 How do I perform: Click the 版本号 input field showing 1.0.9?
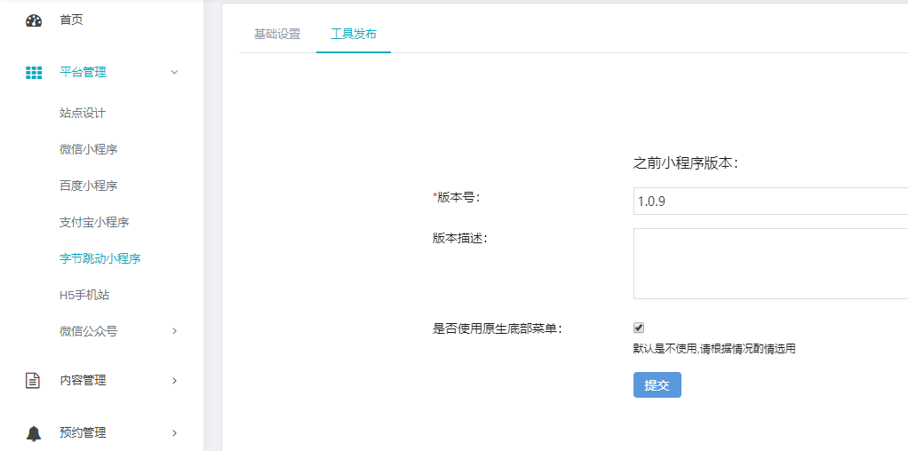click(769, 202)
